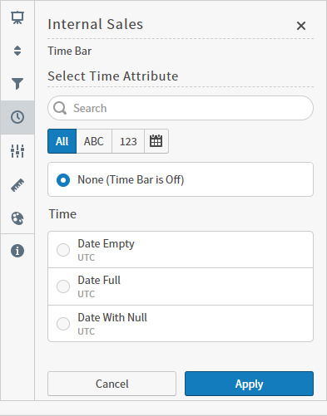The height and width of the screenshot is (416, 327).
Task: Click the Search input field
Action: coord(181,108)
